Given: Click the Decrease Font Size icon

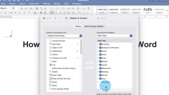Looking at the screenshot, I should click(26, 8).
